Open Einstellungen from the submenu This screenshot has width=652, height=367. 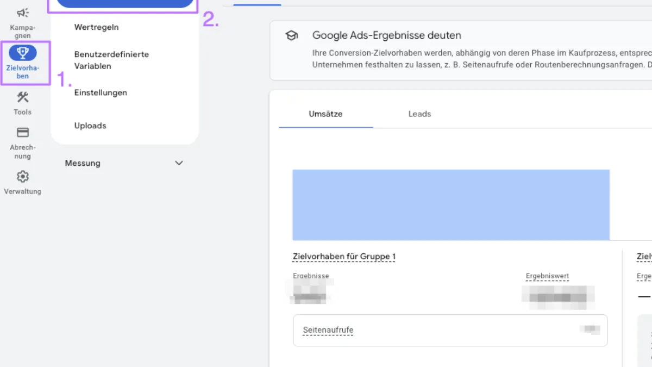(101, 92)
